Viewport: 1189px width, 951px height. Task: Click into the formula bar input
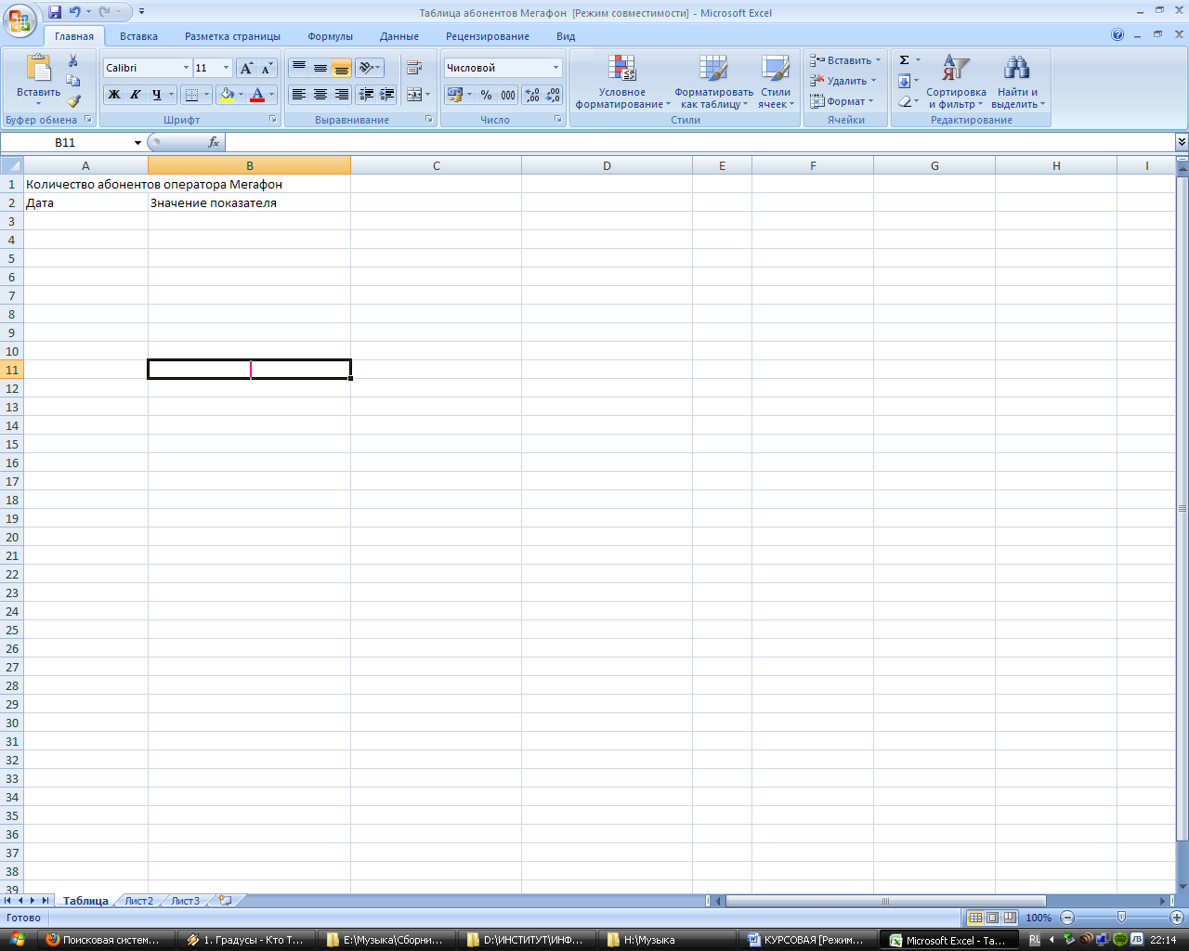point(699,142)
